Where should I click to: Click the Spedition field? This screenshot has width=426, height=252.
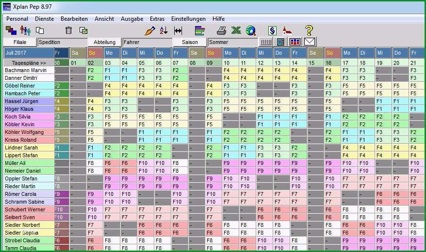[63, 42]
